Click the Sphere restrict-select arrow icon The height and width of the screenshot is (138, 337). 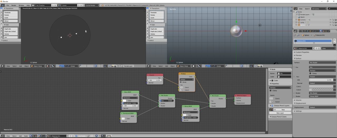(333, 25)
